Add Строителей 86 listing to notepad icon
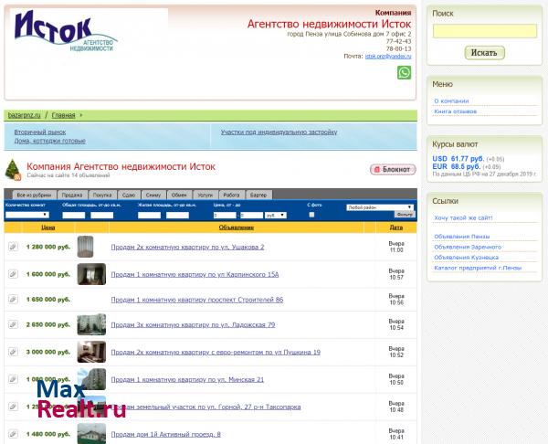This screenshot has width=548, height=444. click(x=13, y=300)
